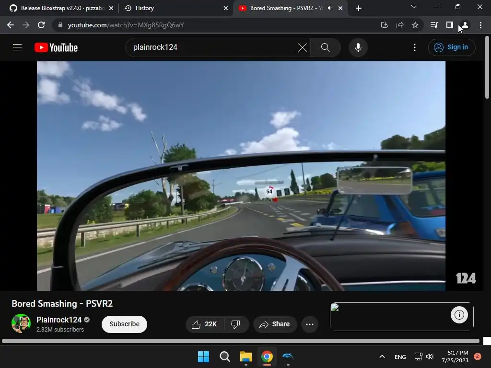Click the ENG language indicator
This screenshot has width=491, height=368.
click(400, 356)
